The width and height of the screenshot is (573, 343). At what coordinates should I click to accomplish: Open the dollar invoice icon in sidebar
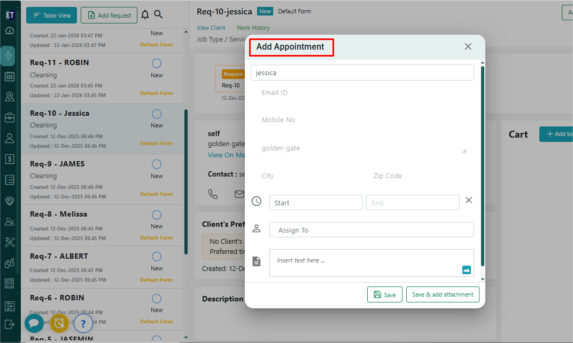tap(9, 158)
